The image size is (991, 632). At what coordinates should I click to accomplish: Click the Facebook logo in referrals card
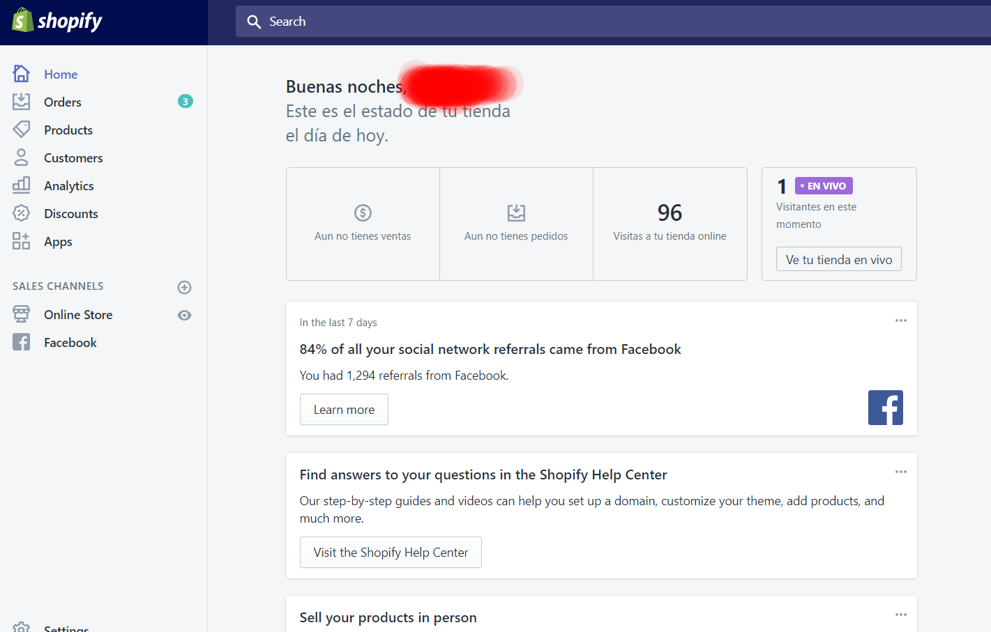[x=886, y=408]
